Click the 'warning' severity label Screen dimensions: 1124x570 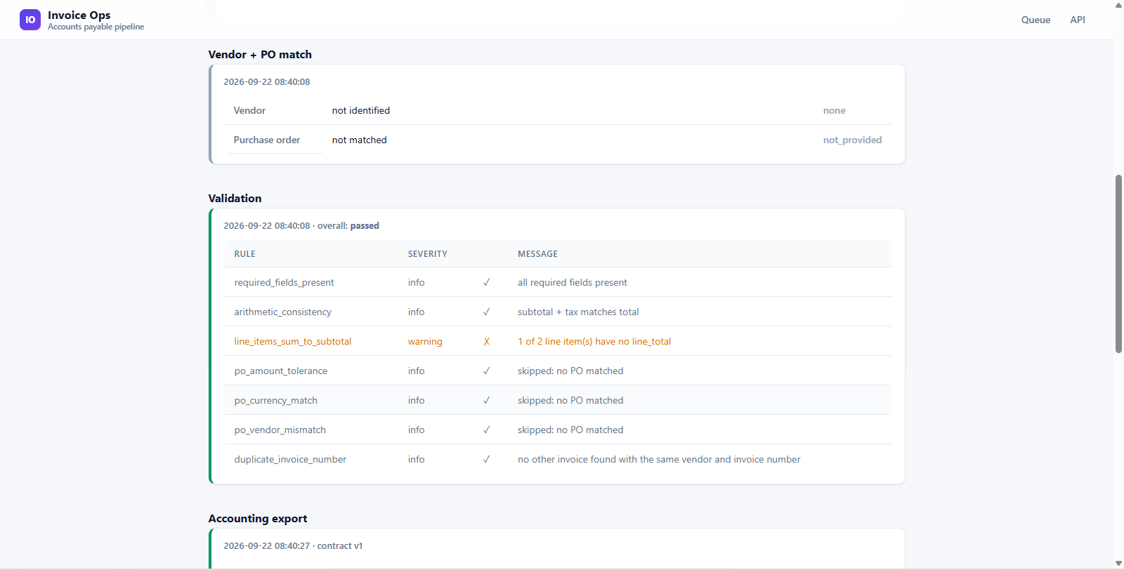click(425, 341)
